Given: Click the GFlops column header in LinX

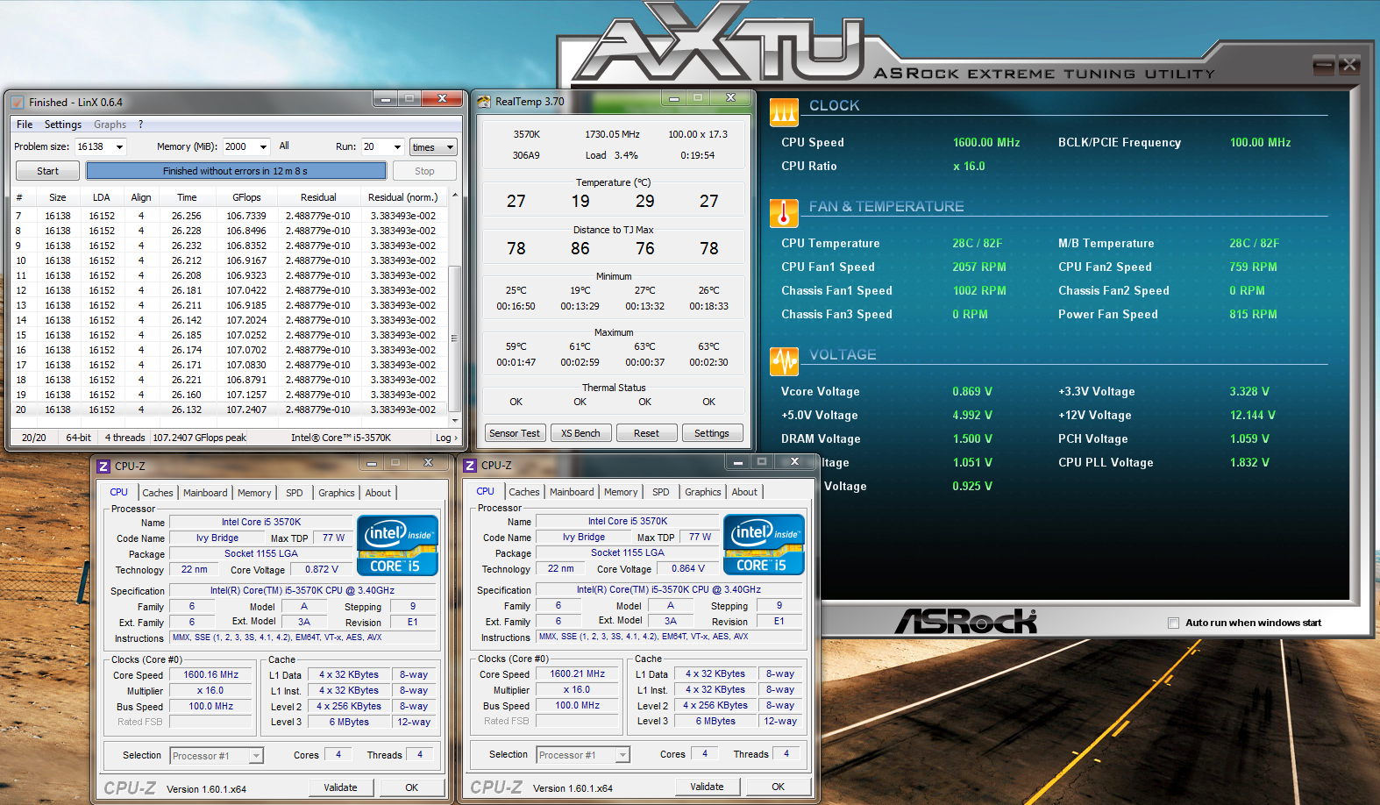Looking at the screenshot, I should tap(246, 197).
